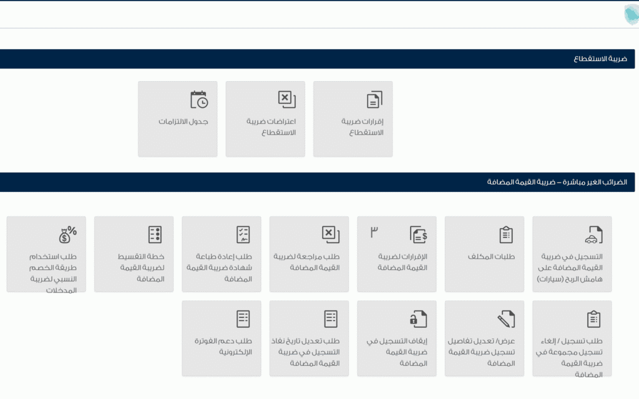Open the 'خطة التقسيط' installment plan tile

134,254
